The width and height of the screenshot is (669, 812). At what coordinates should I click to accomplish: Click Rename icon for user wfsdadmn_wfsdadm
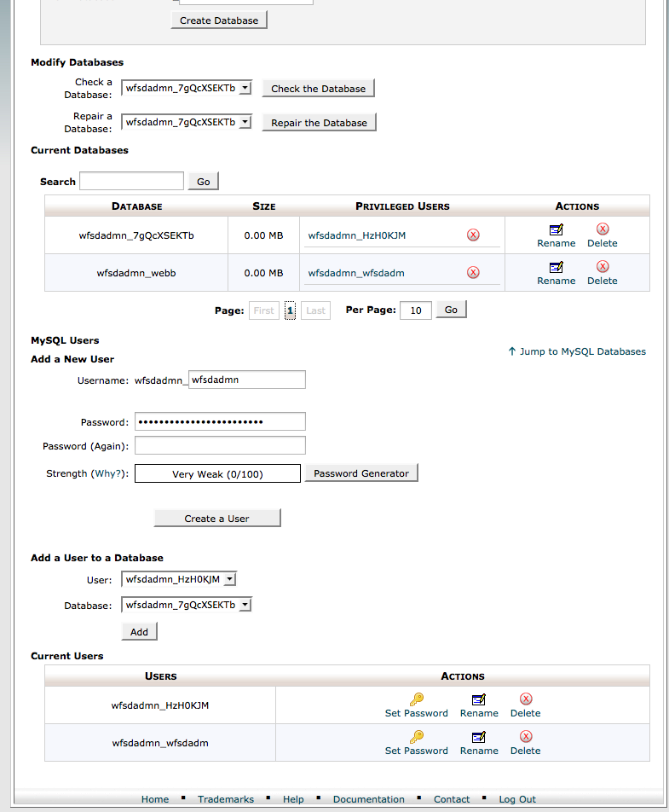tap(478, 737)
